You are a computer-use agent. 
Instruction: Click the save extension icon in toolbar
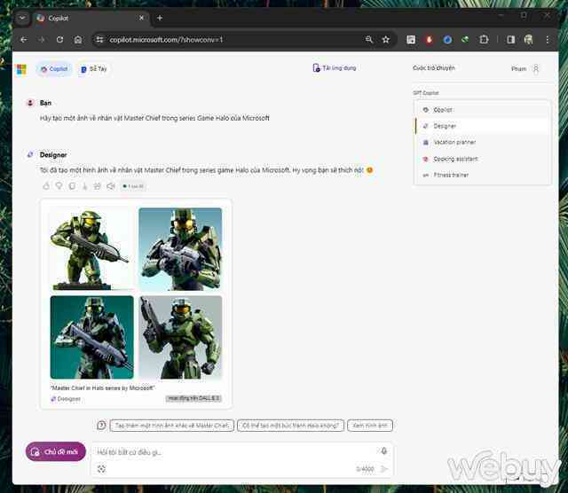tap(411, 39)
